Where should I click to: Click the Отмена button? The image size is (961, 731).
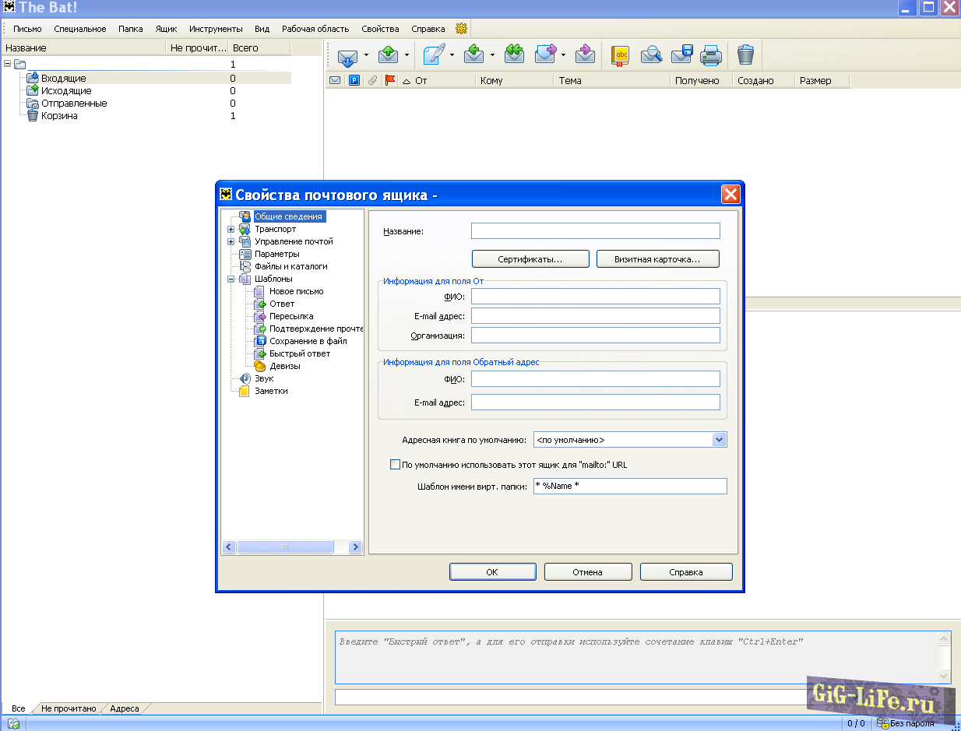[x=587, y=572]
